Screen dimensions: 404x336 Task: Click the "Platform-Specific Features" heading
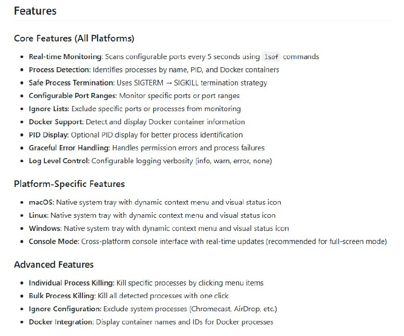69,183
